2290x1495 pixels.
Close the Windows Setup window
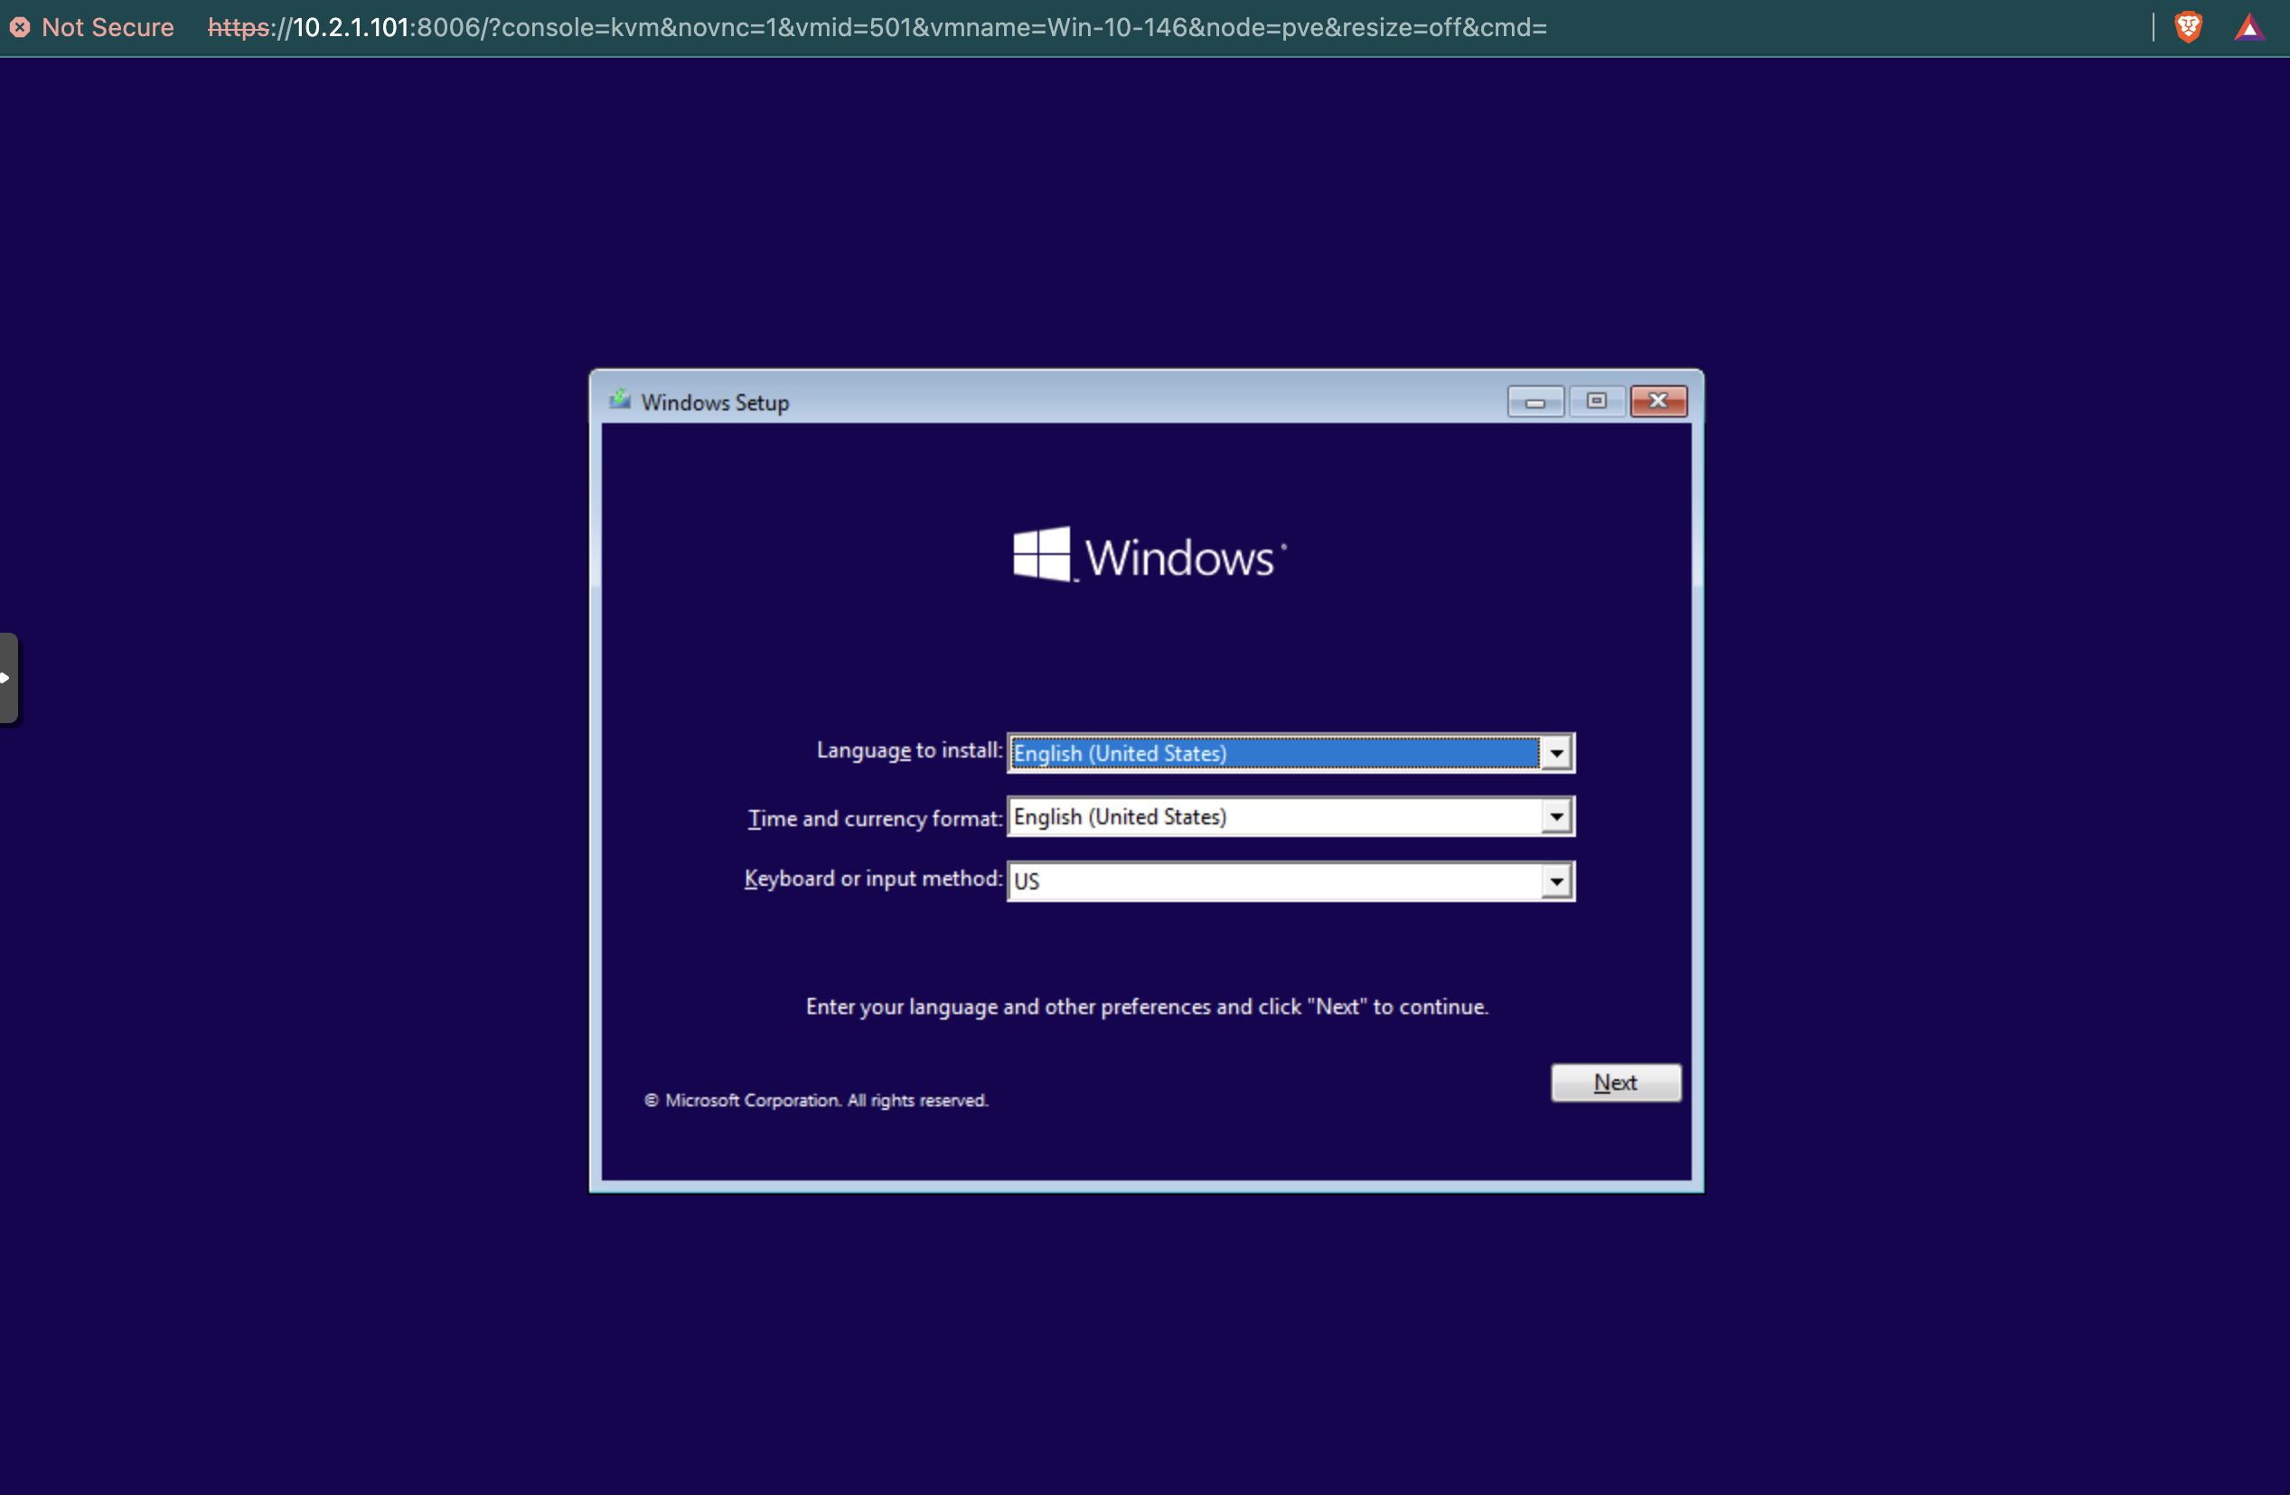point(1657,401)
